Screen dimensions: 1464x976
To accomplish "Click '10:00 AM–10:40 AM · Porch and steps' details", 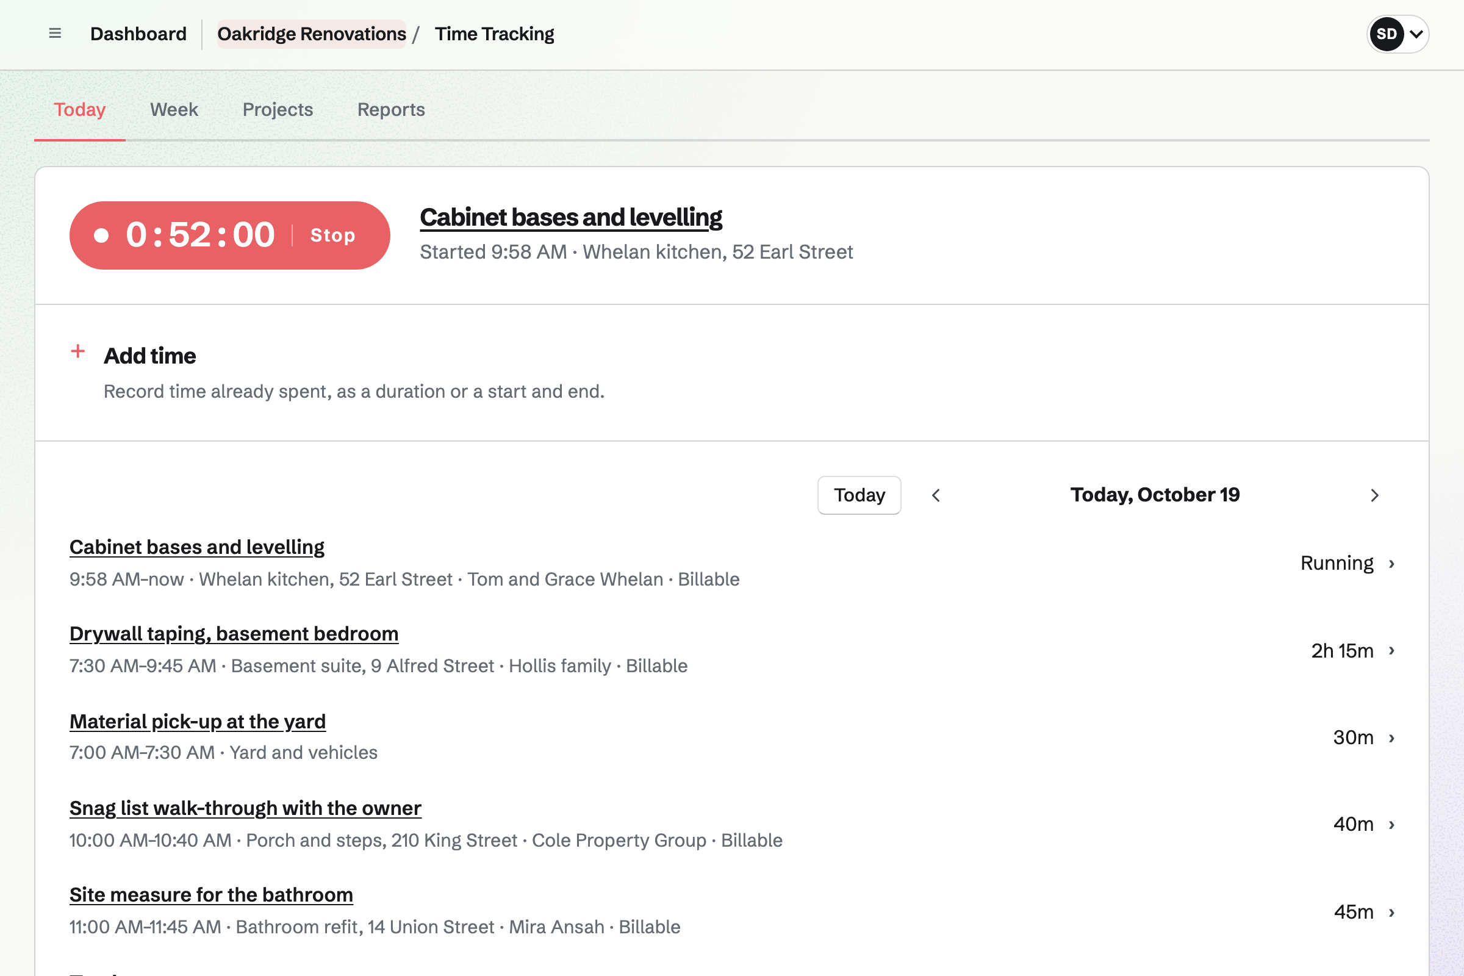I will tap(426, 841).
